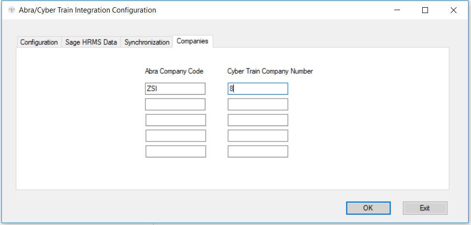471x225 pixels.
Task: Focus the Abra Company Code field containing ZSI
Action: (175, 89)
